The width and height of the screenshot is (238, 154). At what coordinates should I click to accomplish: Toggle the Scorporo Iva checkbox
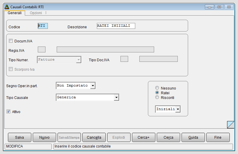point(11,69)
